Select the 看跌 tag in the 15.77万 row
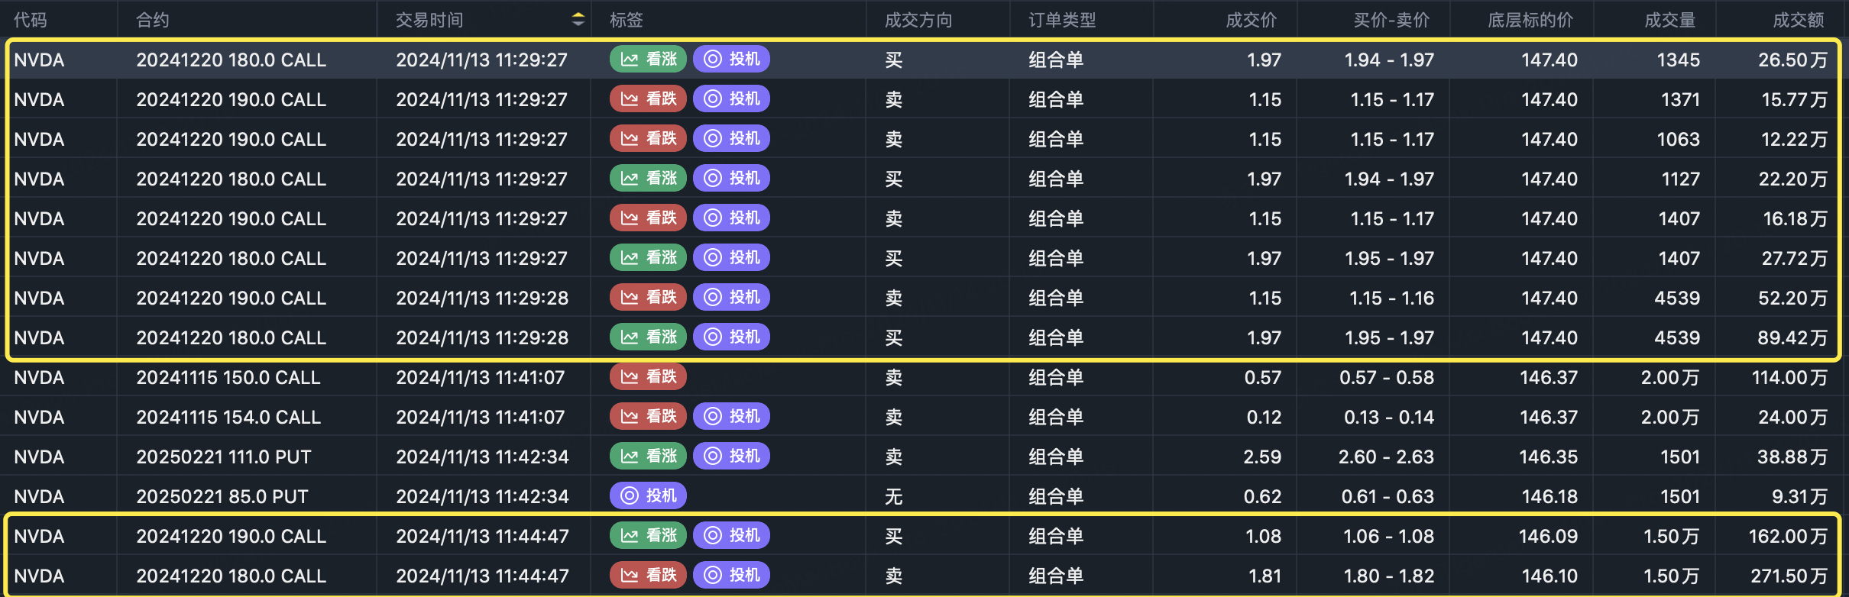This screenshot has height=597, width=1849. click(648, 99)
